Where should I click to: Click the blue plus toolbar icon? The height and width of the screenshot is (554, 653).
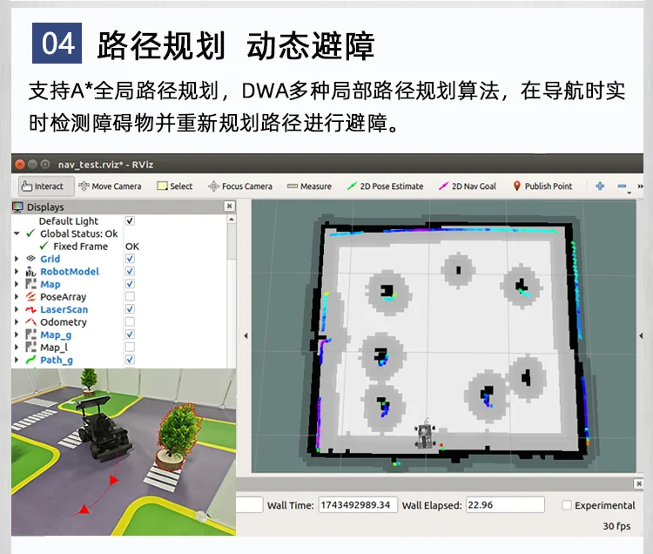(600, 186)
